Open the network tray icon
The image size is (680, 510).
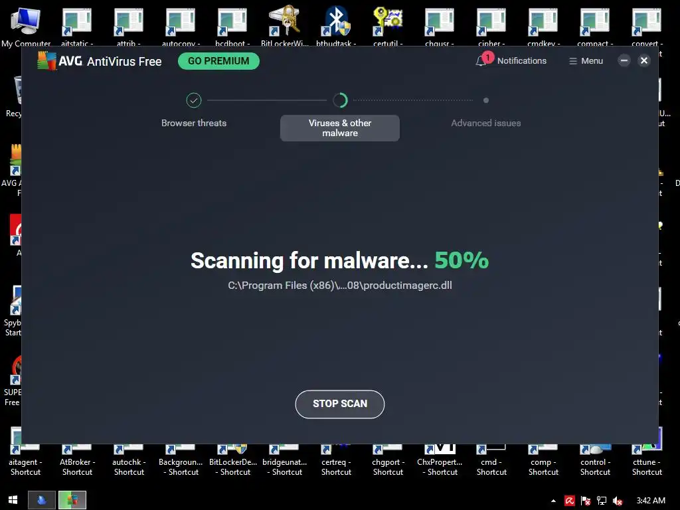[x=602, y=501]
